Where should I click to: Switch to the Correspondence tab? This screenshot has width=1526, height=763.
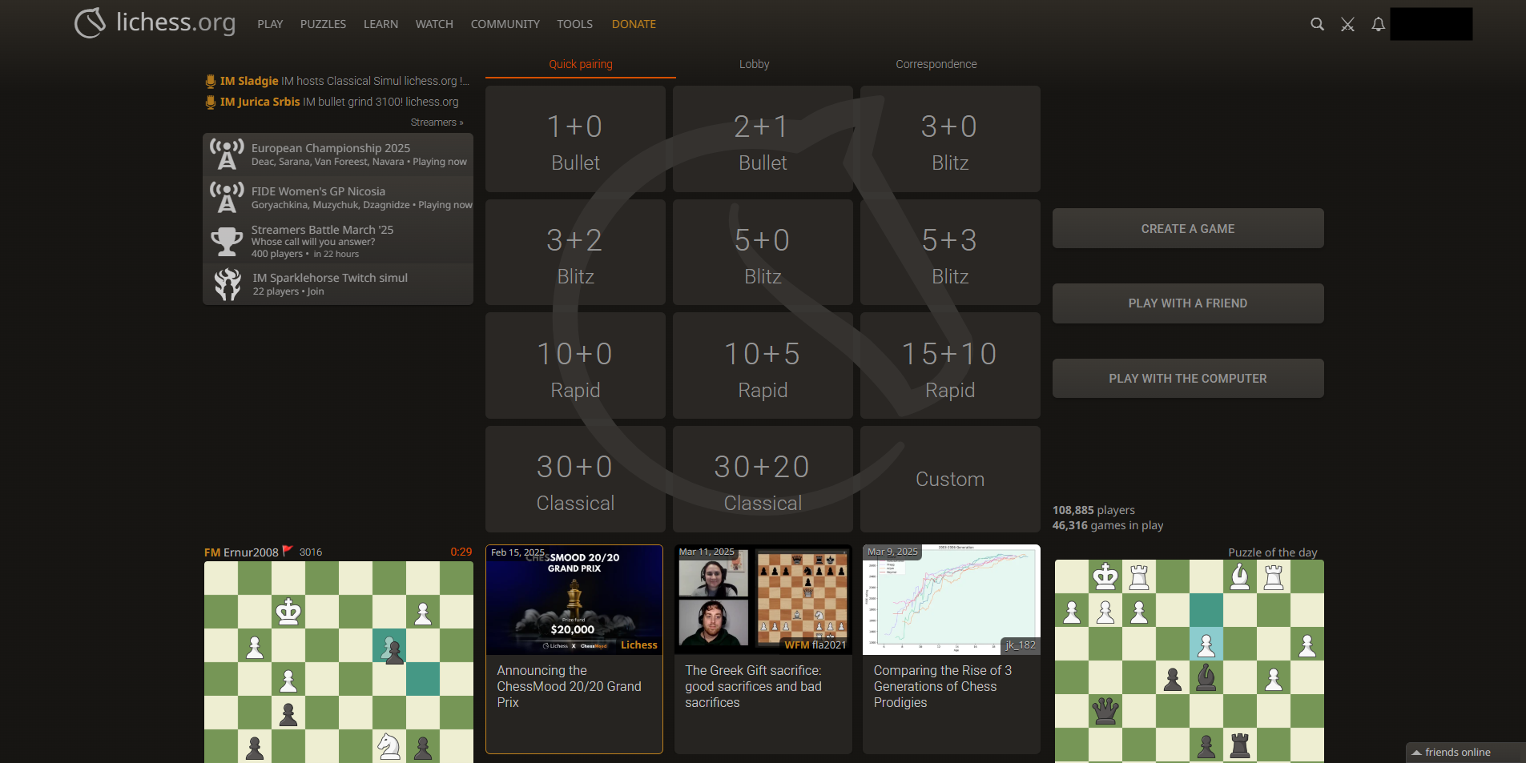tap(936, 64)
